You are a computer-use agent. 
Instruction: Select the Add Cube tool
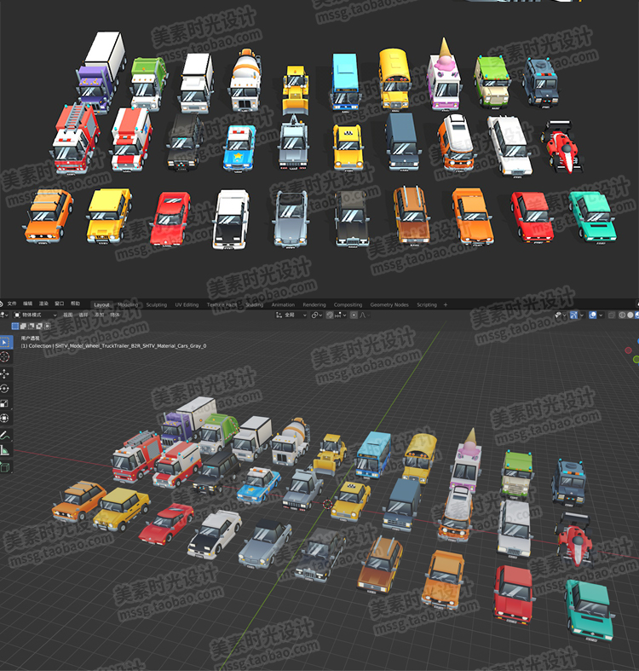click(5, 467)
